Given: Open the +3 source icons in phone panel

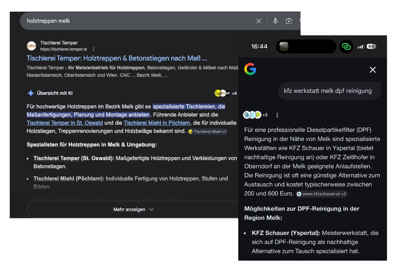Looking at the screenshot, I should click(255, 115).
